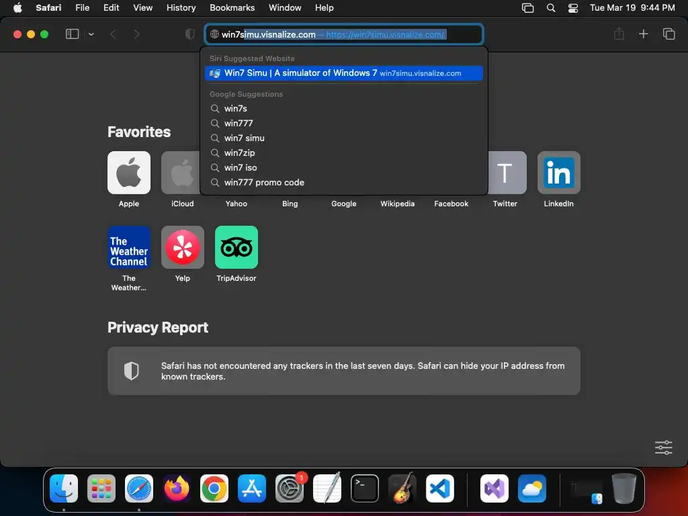The image size is (688, 516).
Task: Launch Terminal from the Dock
Action: pos(365,488)
